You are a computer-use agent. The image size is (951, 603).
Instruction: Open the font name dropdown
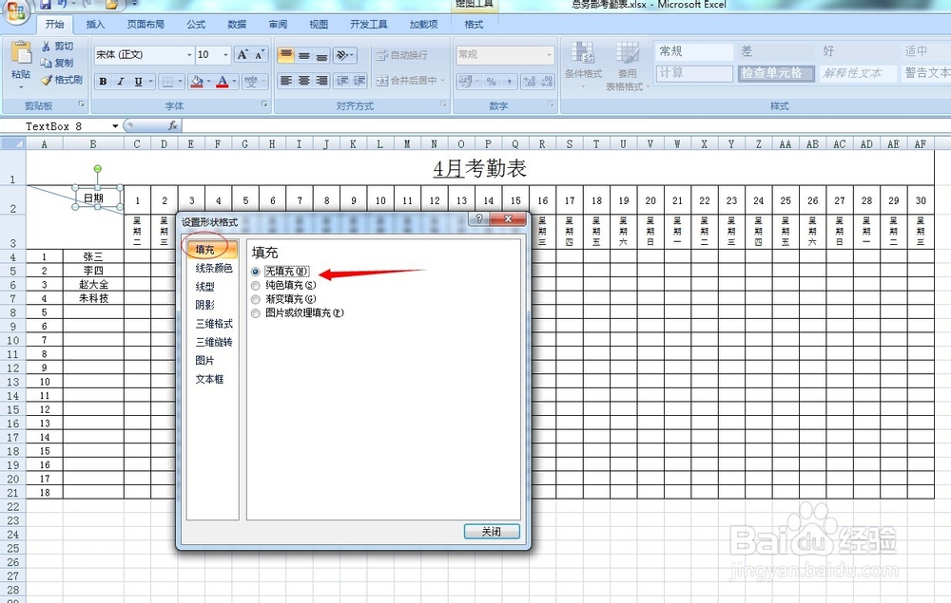pos(188,55)
